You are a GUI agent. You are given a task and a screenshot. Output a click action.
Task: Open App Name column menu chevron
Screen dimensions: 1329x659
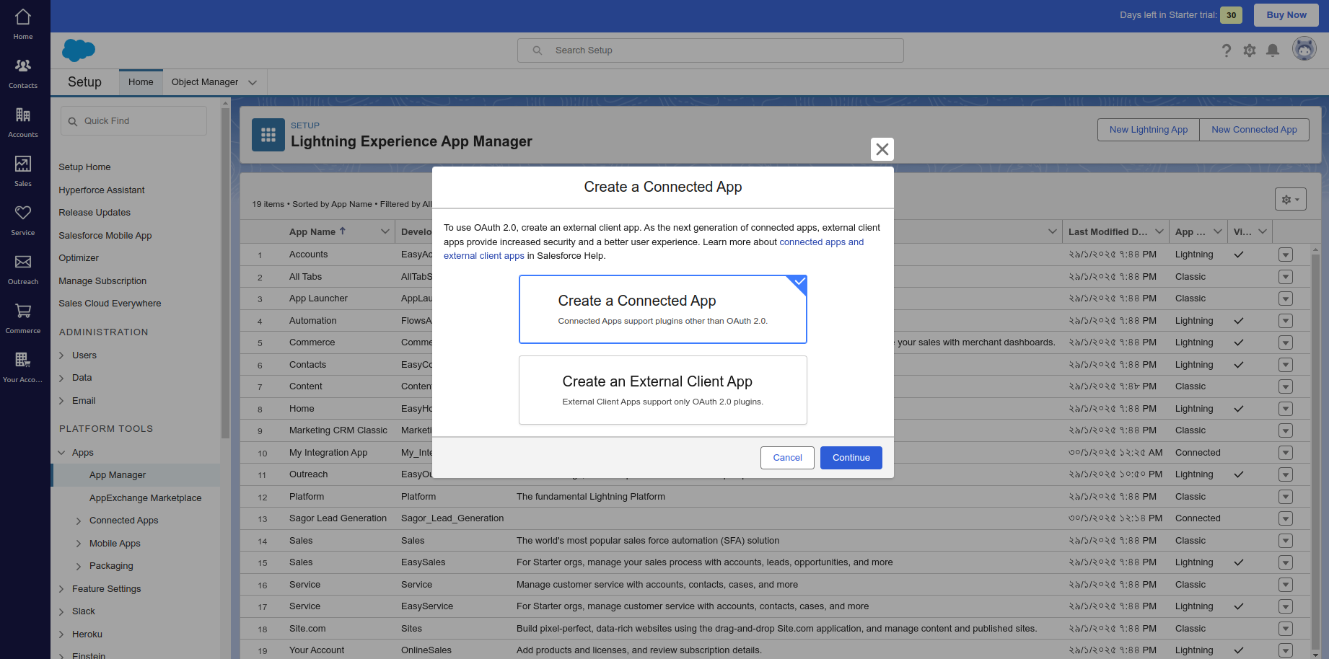tap(385, 231)
